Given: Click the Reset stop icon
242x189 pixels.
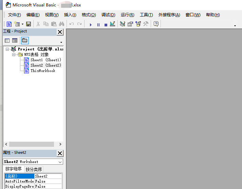Looking at the screenshot, I should 106,25.
